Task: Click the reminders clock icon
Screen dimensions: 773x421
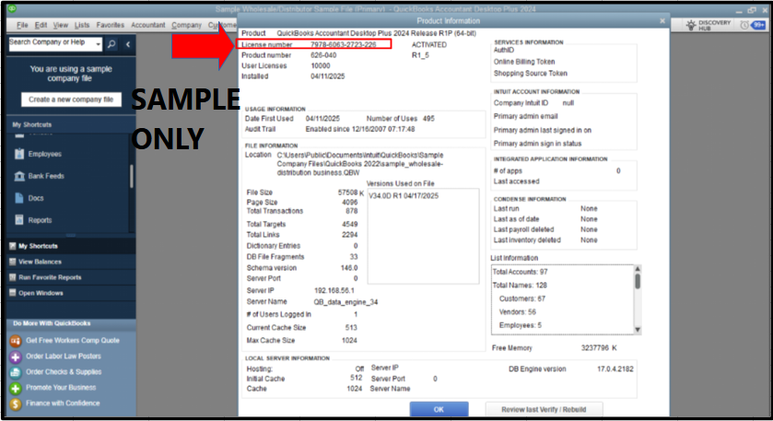Action: (x=744, y=25)
